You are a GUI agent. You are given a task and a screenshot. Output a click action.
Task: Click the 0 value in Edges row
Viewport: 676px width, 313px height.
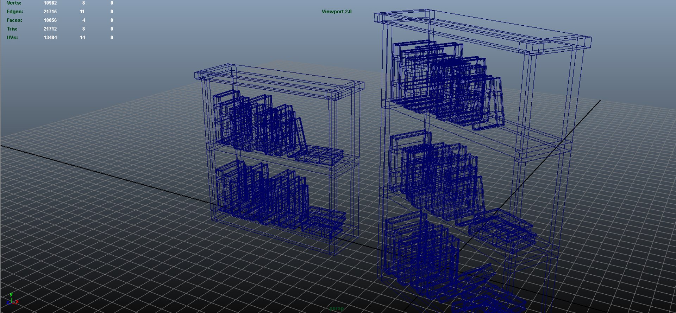point(112,12)
